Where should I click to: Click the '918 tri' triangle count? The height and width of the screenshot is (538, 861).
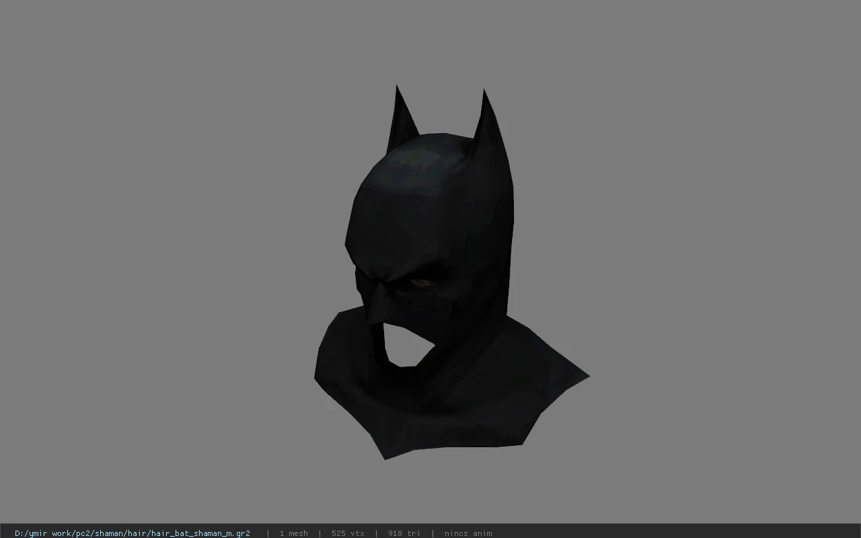click(404, 533)
